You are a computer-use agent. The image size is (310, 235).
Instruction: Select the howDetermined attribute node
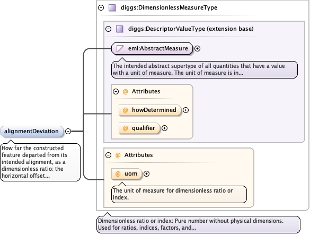[149, 110]
